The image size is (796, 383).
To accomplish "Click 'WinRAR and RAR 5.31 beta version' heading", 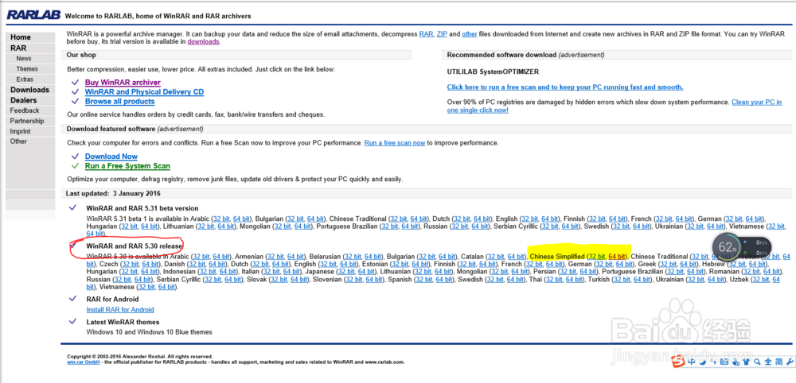I will click(x=142, y=208).
